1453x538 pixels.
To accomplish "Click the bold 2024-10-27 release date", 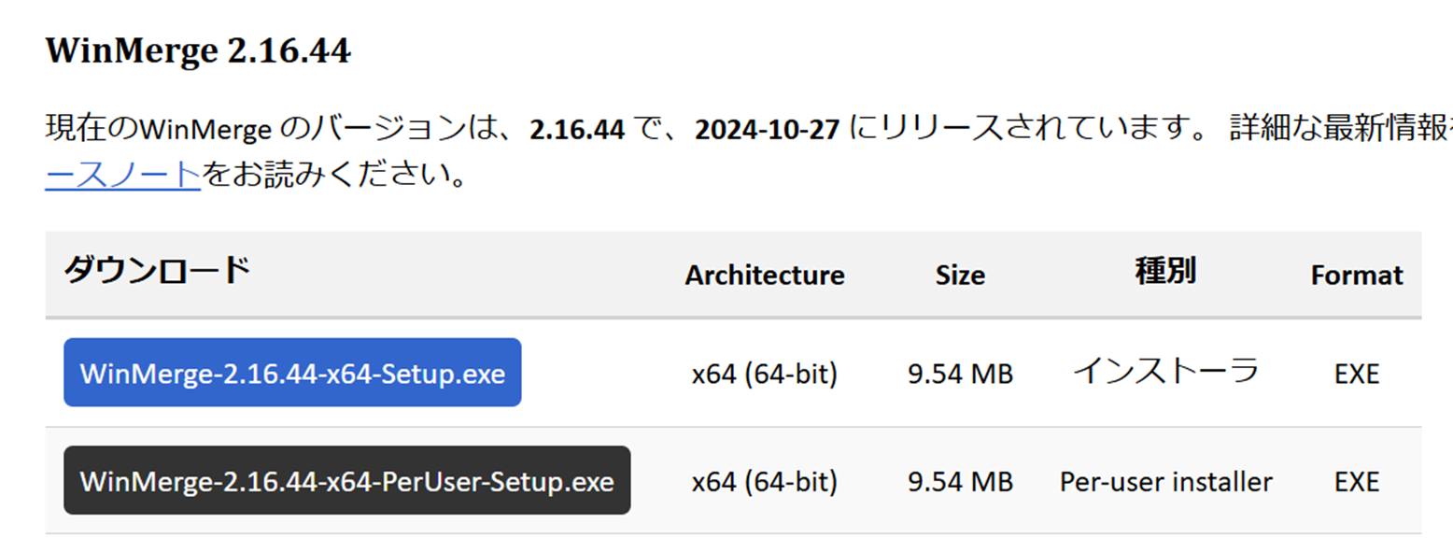I will (768, 130).
